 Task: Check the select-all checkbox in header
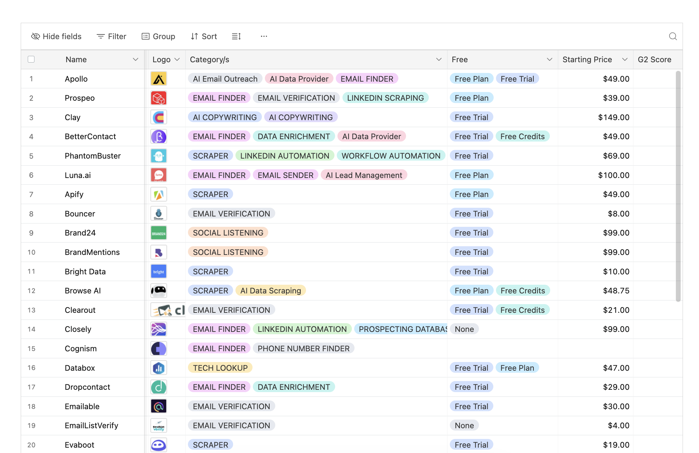(x=31, y=59)
